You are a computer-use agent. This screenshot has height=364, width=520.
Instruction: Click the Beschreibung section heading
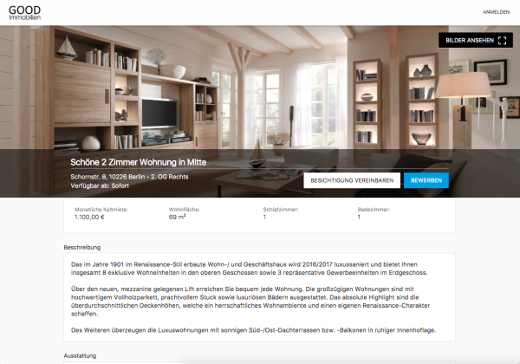(82, 247)
